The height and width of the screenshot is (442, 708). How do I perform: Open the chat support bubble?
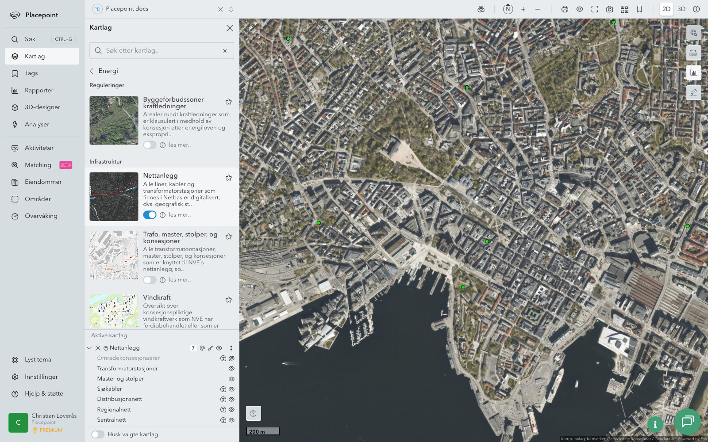687,421
